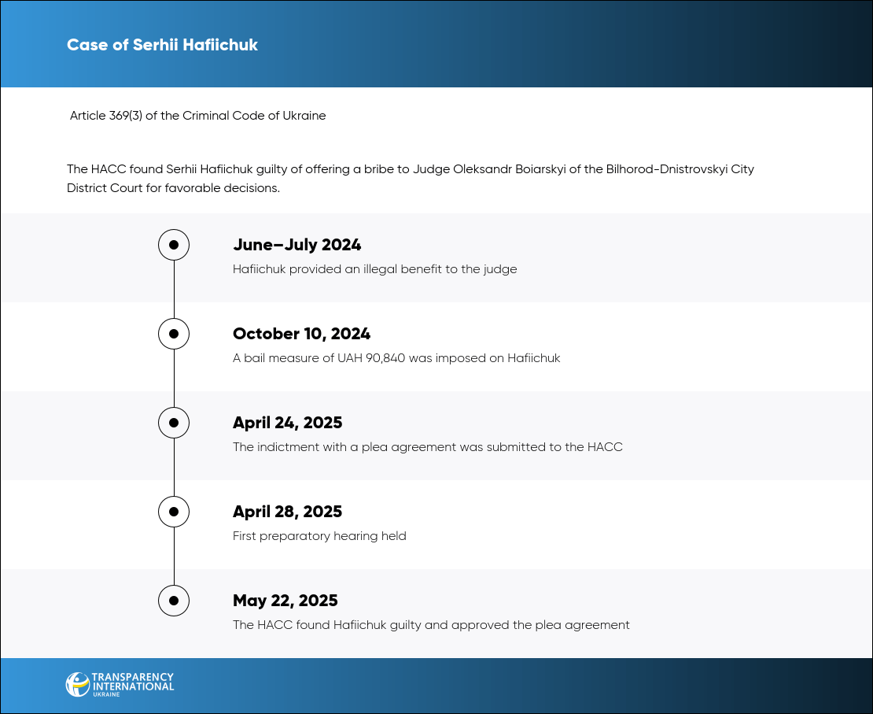The width and height of the screenshot is (873, 714).
Task: Click the April 28, 2025 timeline marker
Action: (174, 512)
